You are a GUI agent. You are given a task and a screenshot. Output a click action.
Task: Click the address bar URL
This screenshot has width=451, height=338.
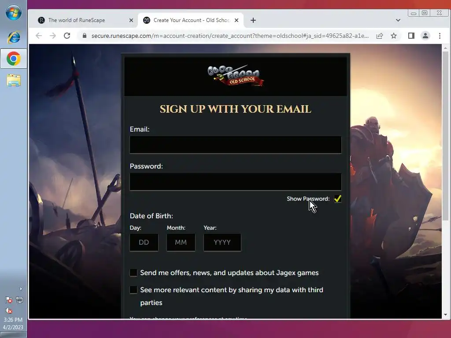tap(230, 36)
